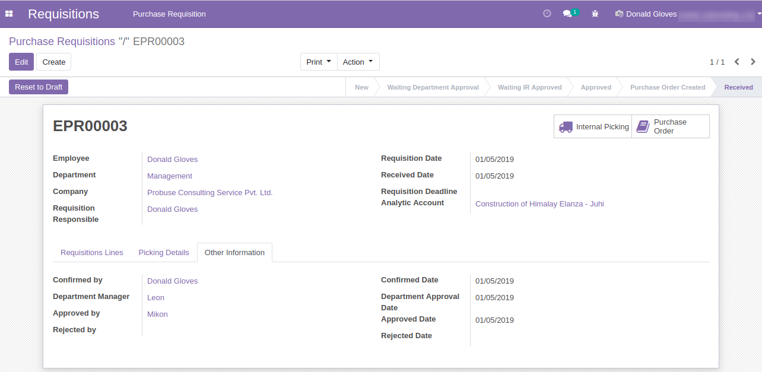
Task: Open Construction of Himalay Elanza analytic account
Action: [539, 204]
